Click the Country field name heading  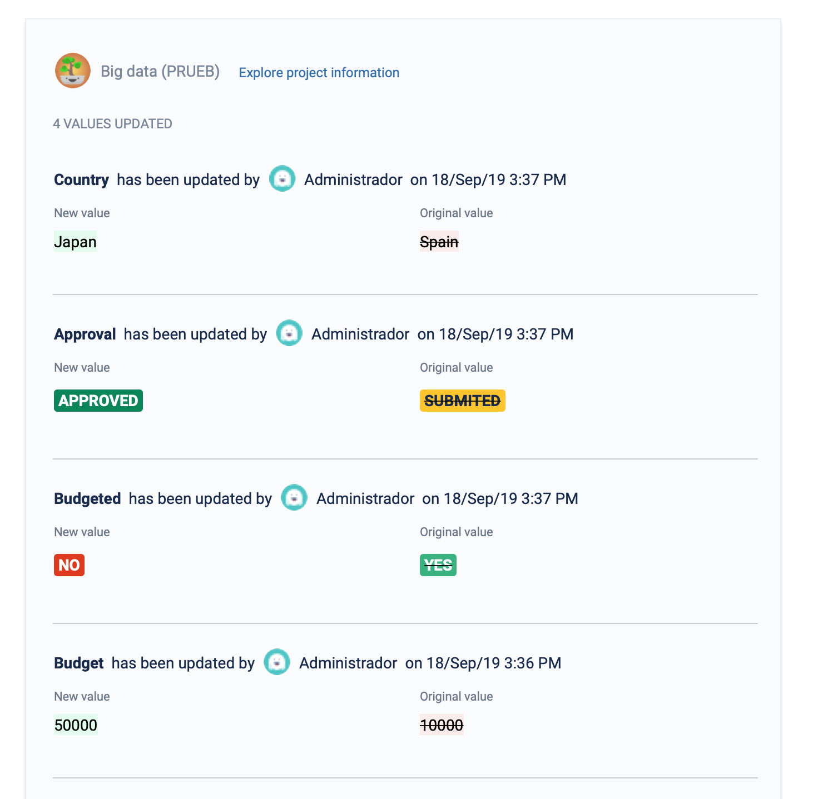click(81, 180)
